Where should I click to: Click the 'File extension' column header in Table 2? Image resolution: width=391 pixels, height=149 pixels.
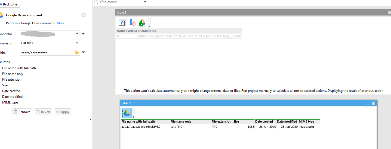click(x=221, y=121)
